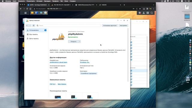Go to Chrome home page icon
This screenshot has height=108, width=192.
(x=30, y=9)
